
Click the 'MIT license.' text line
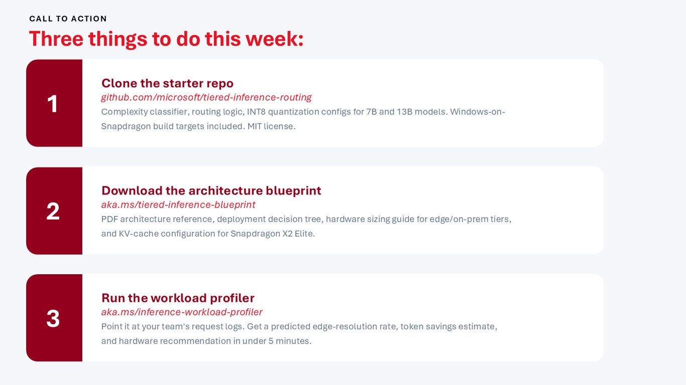click(198, 126)
